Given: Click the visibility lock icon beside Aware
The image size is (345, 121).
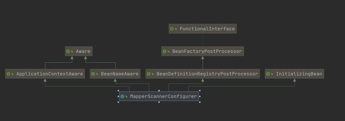Looking at the screenshot, I should (x=72, y=51).
